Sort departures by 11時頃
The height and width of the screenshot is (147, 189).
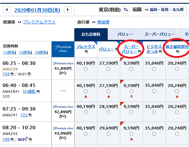pyautogui.click(x=10, y=53)
